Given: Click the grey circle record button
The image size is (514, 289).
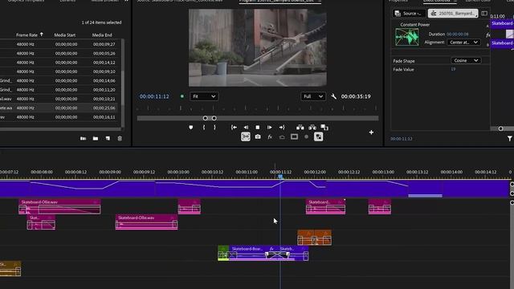Looking at the screenshot, I should (306, 136).
